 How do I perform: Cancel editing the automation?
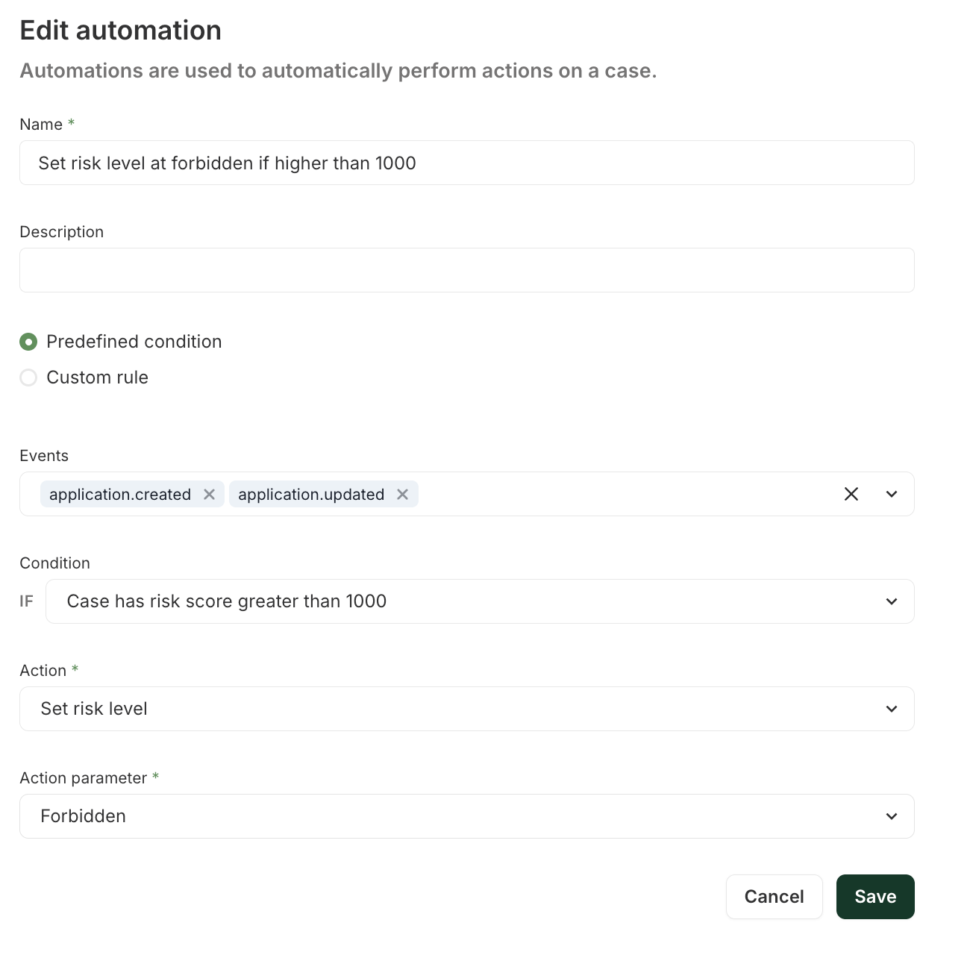click(x=774, y=897)
